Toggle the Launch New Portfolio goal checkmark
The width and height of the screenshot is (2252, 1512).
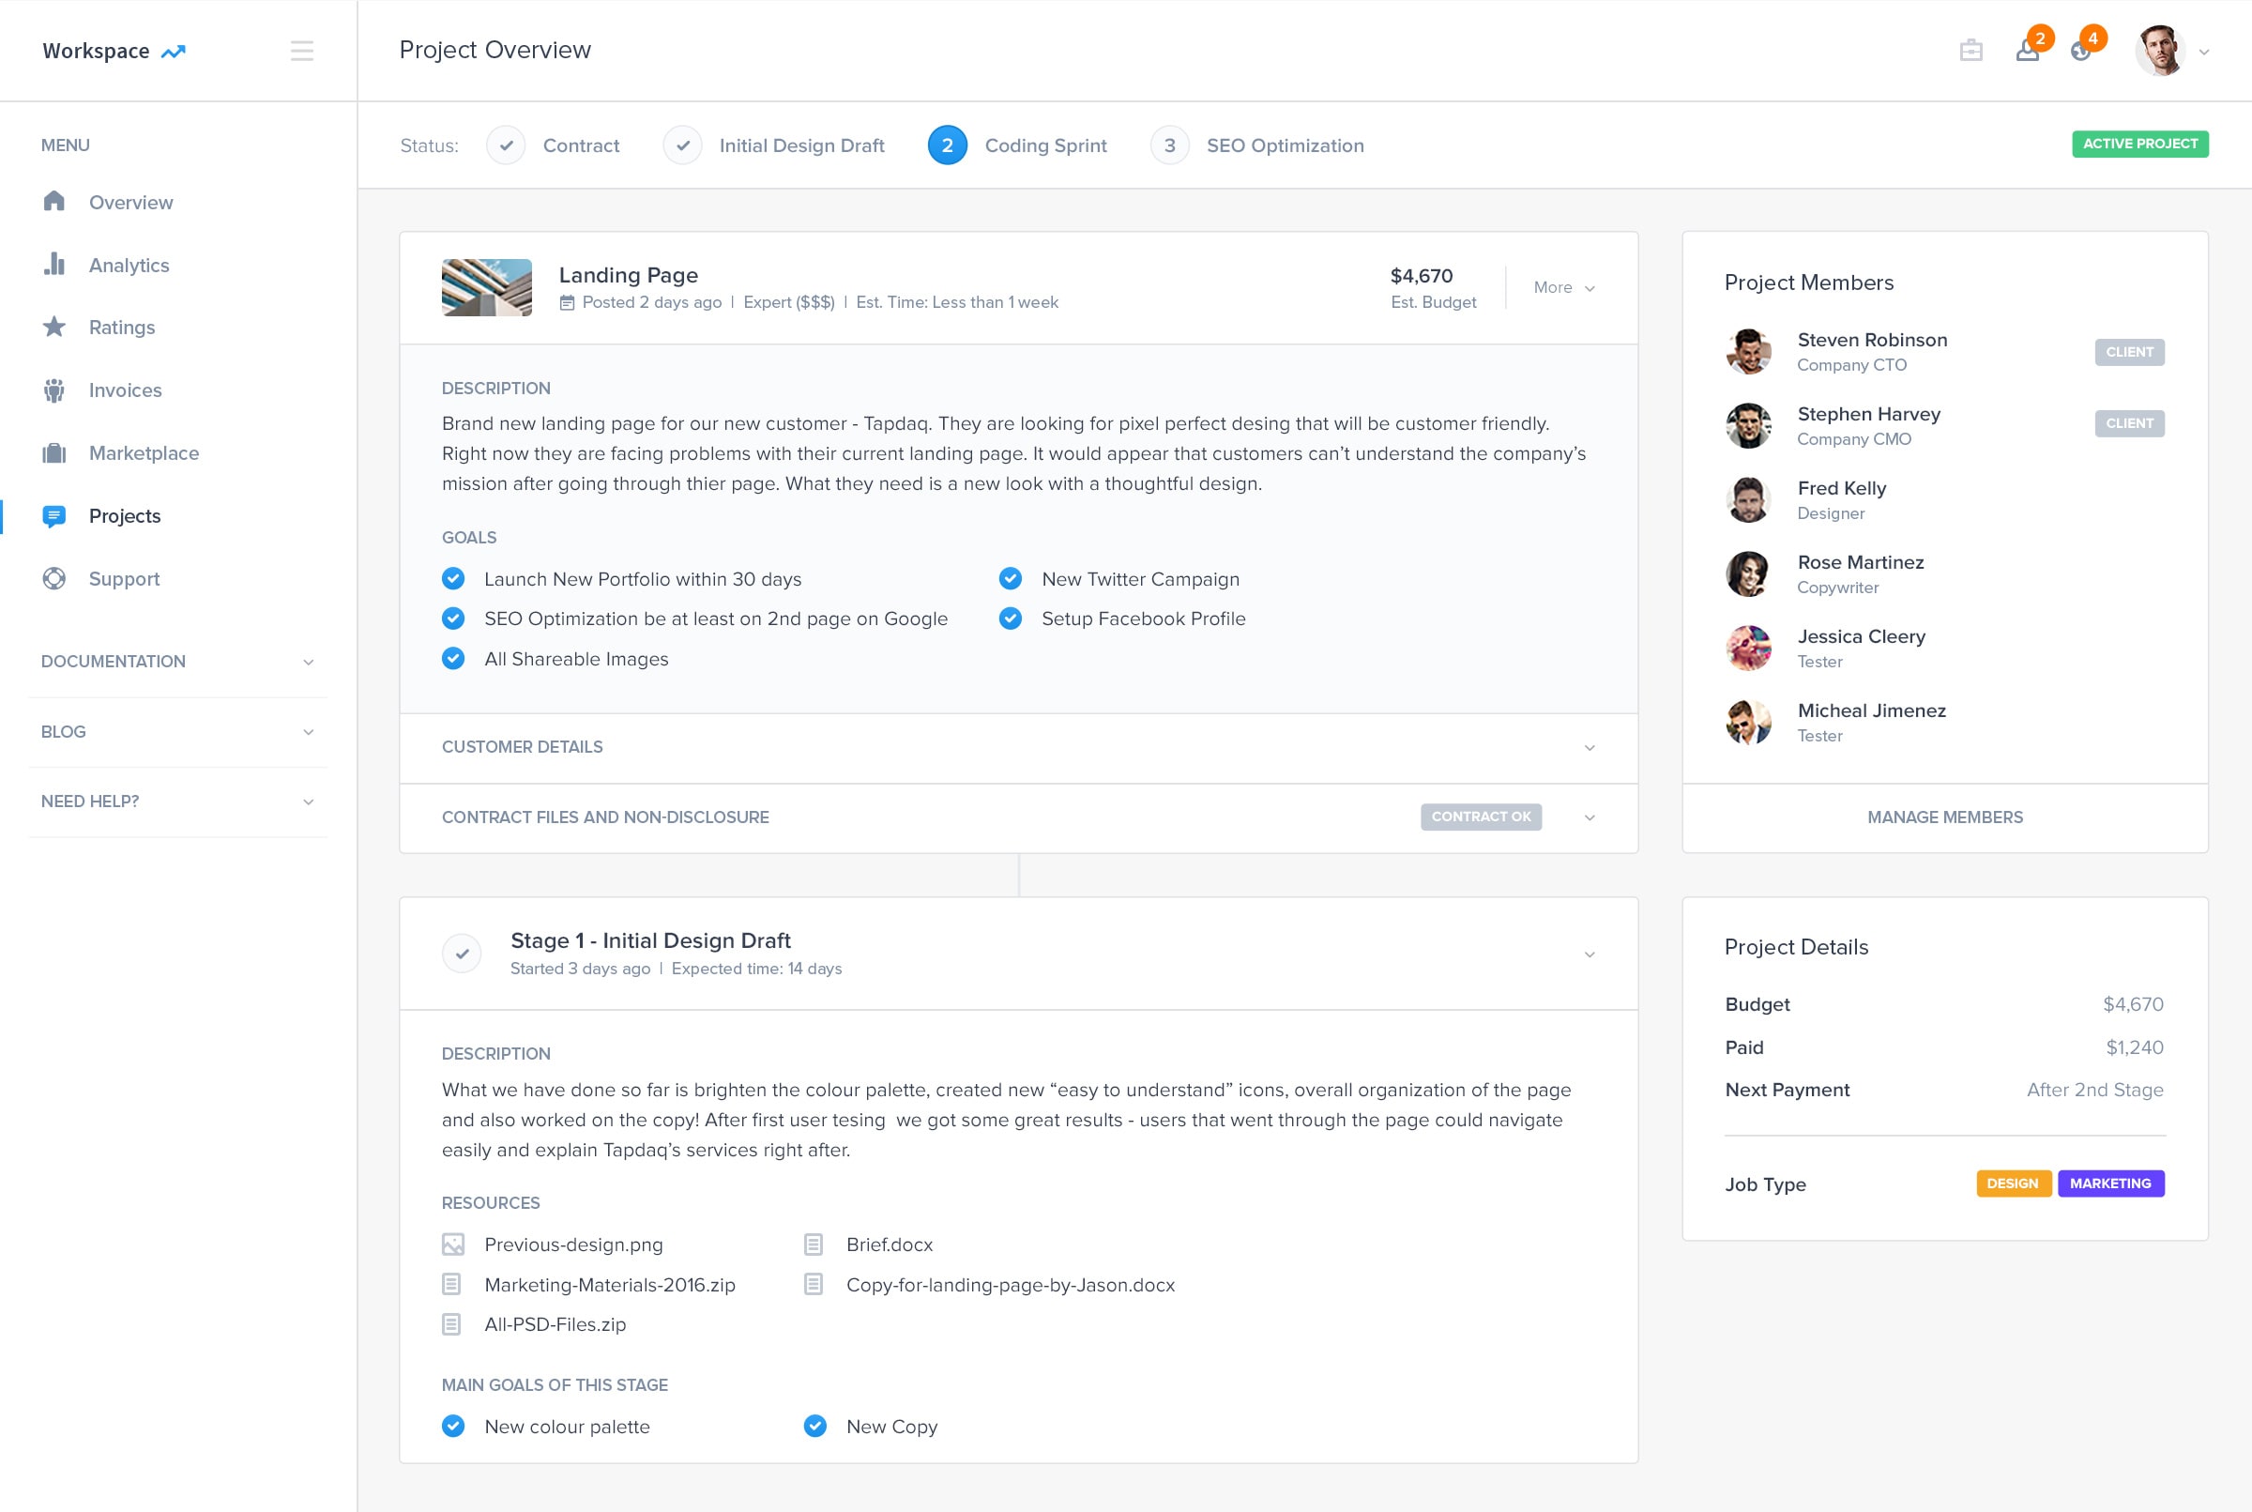tap(453, 578)
